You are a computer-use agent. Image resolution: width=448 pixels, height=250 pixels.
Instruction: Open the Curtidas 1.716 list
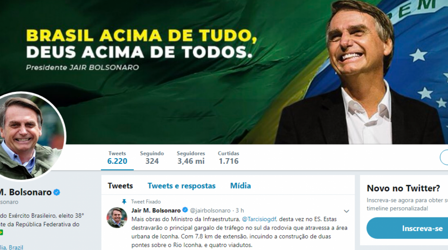[x=228, y=158]
